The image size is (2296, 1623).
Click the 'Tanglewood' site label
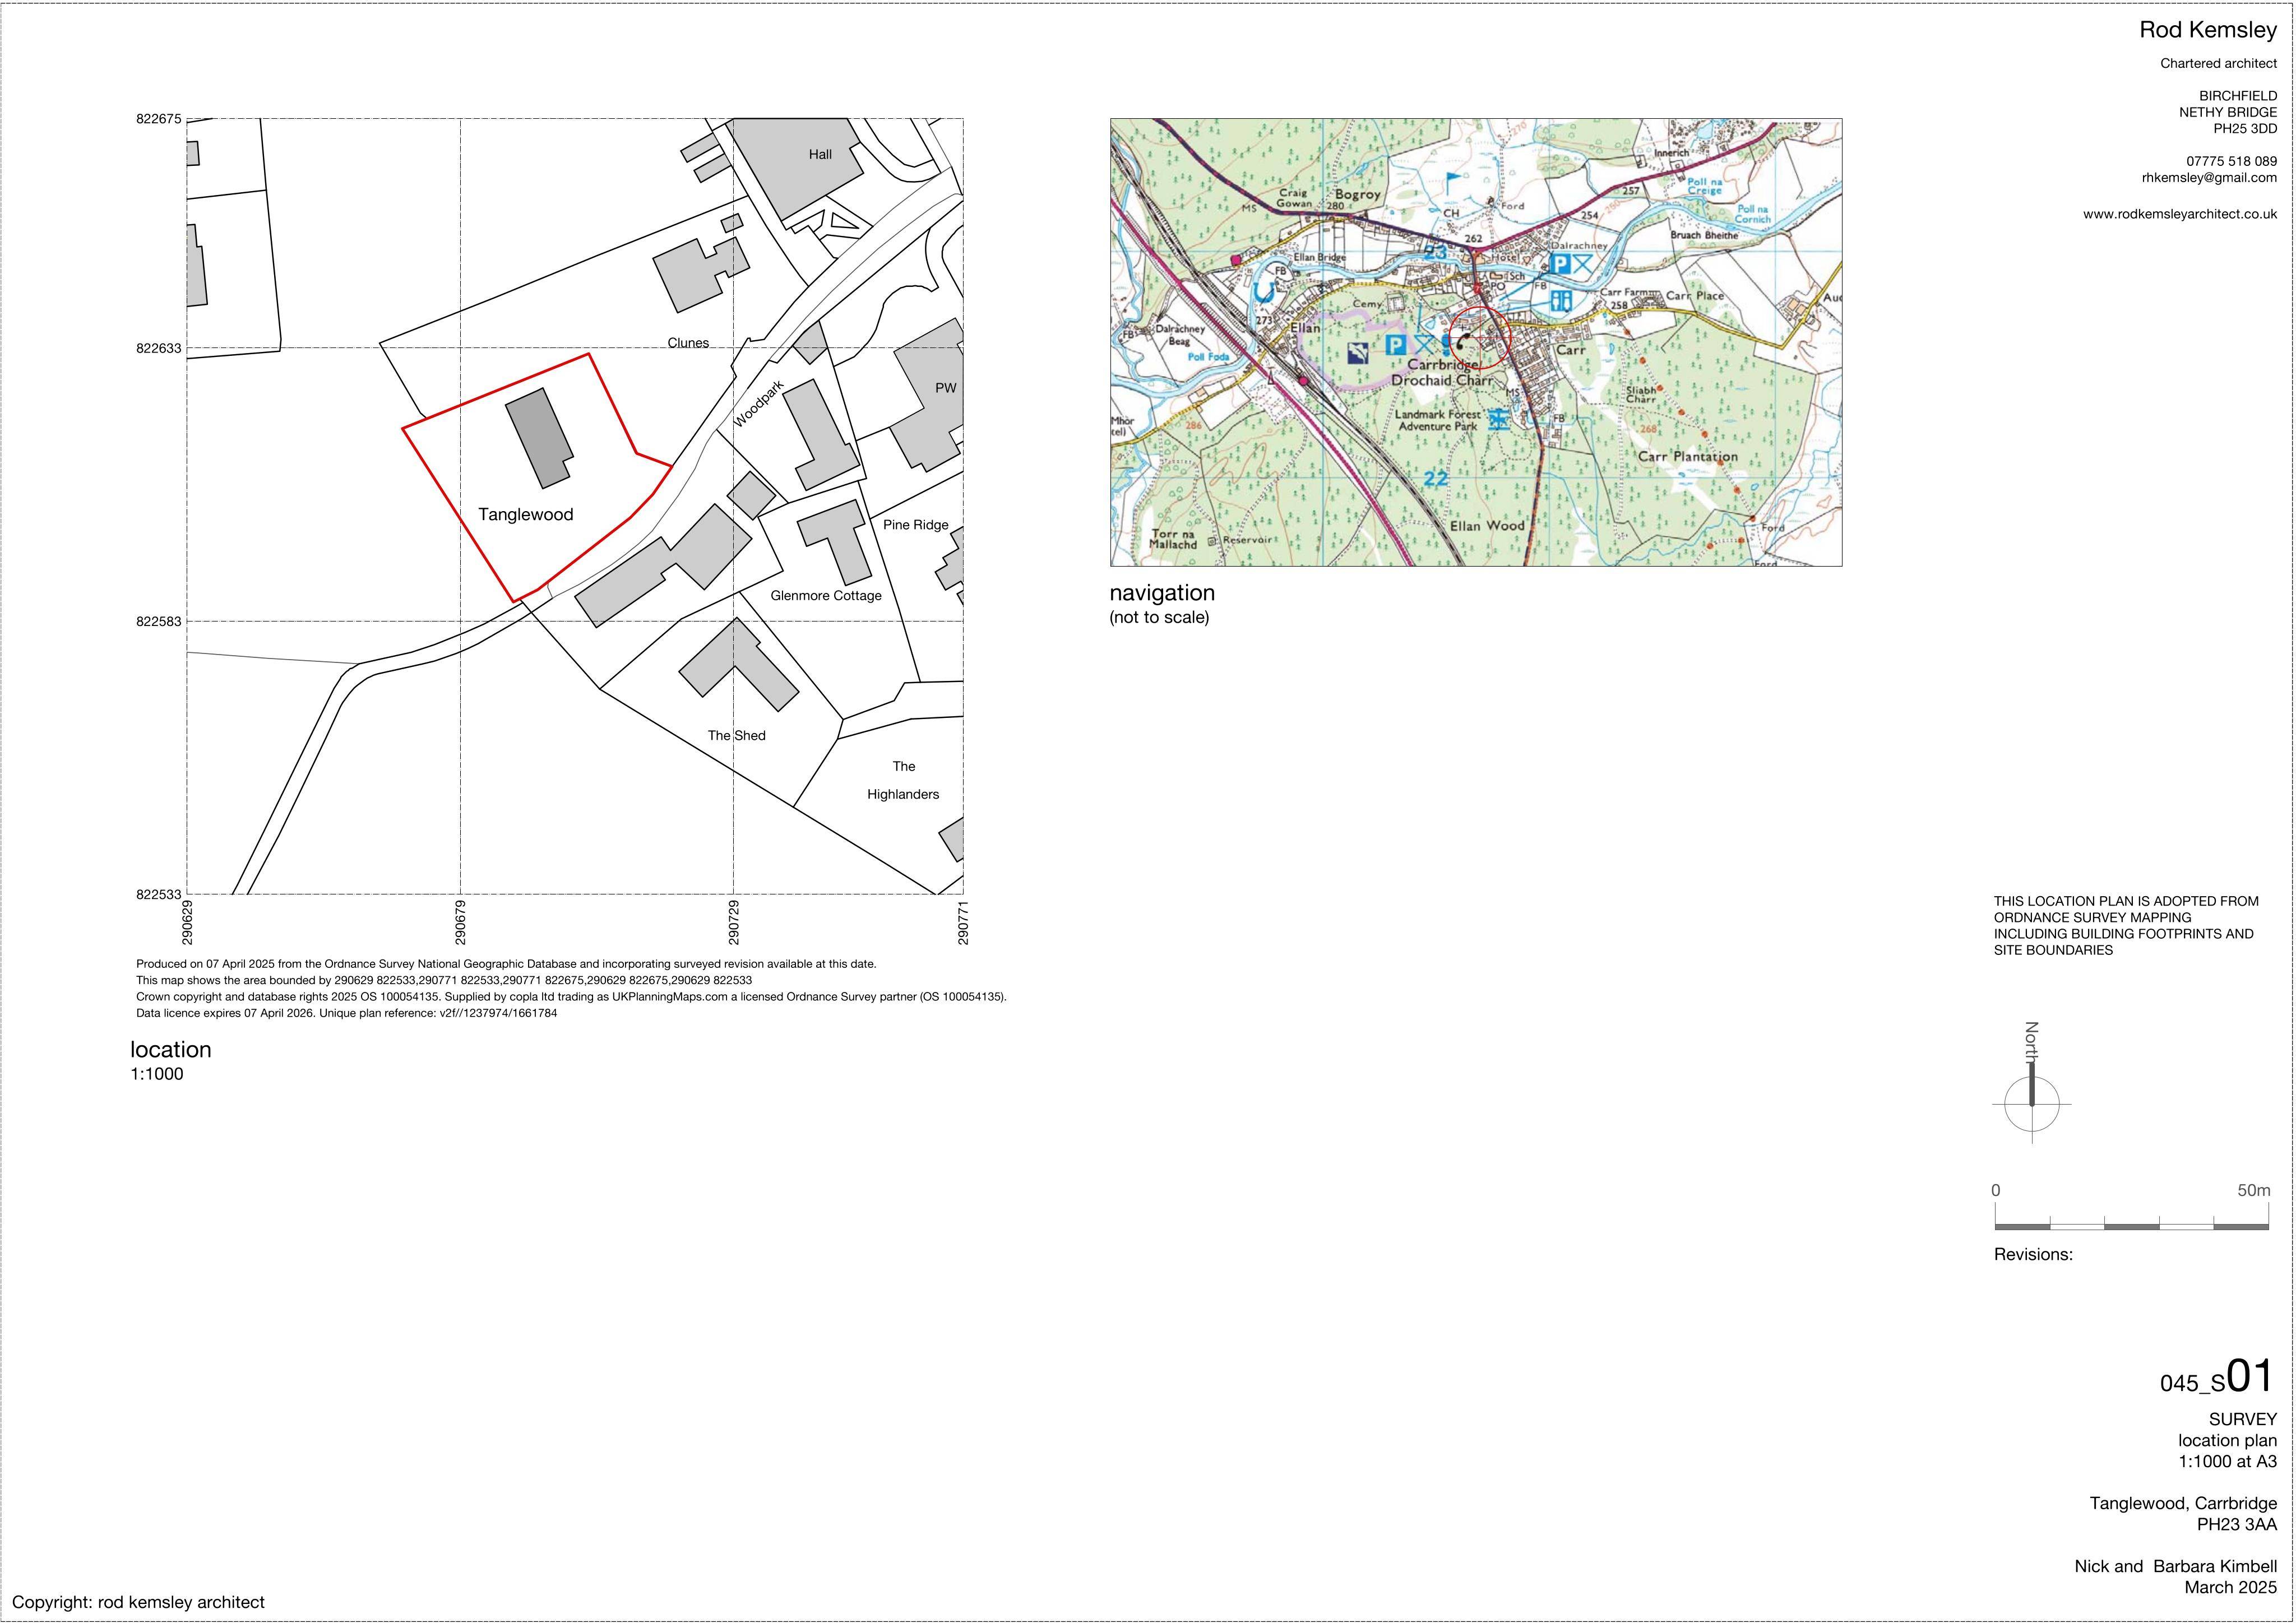point(525,514)
